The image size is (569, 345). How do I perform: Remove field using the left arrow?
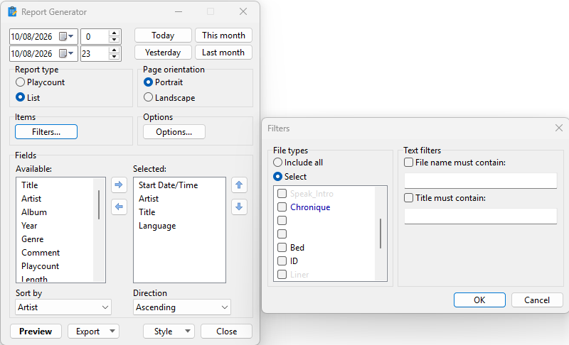point(119,207)
